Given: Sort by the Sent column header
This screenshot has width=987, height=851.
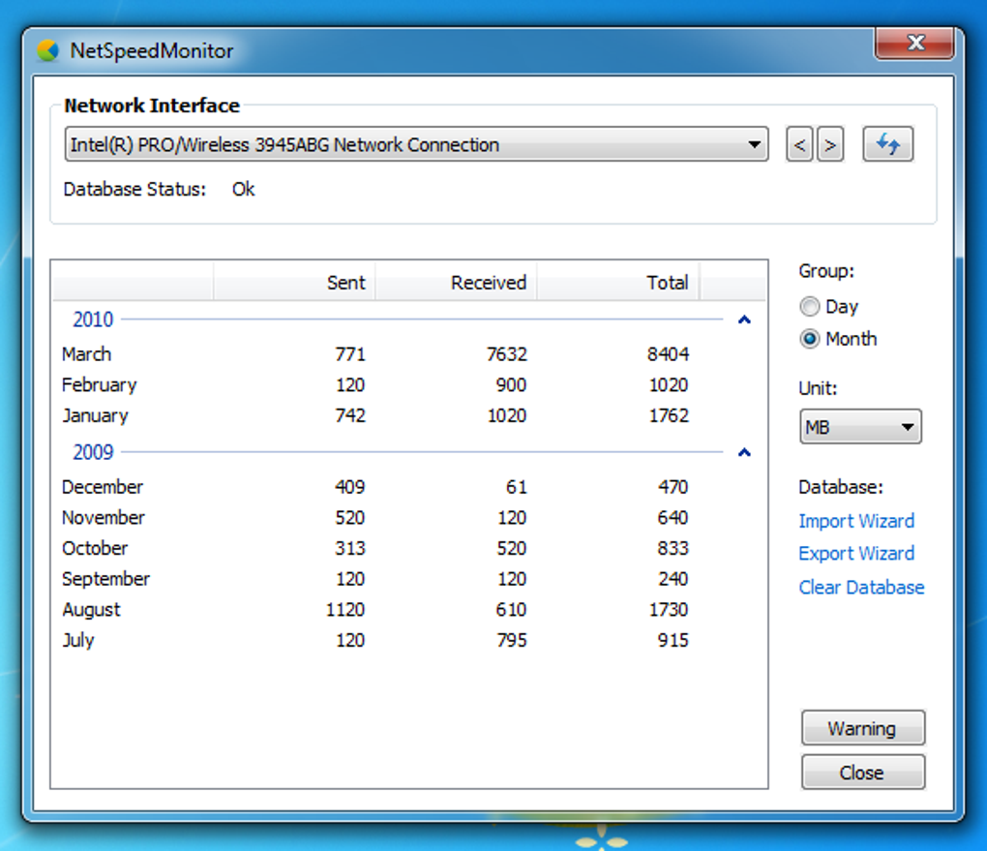Looking at the screenshot, I should (294, 282).
